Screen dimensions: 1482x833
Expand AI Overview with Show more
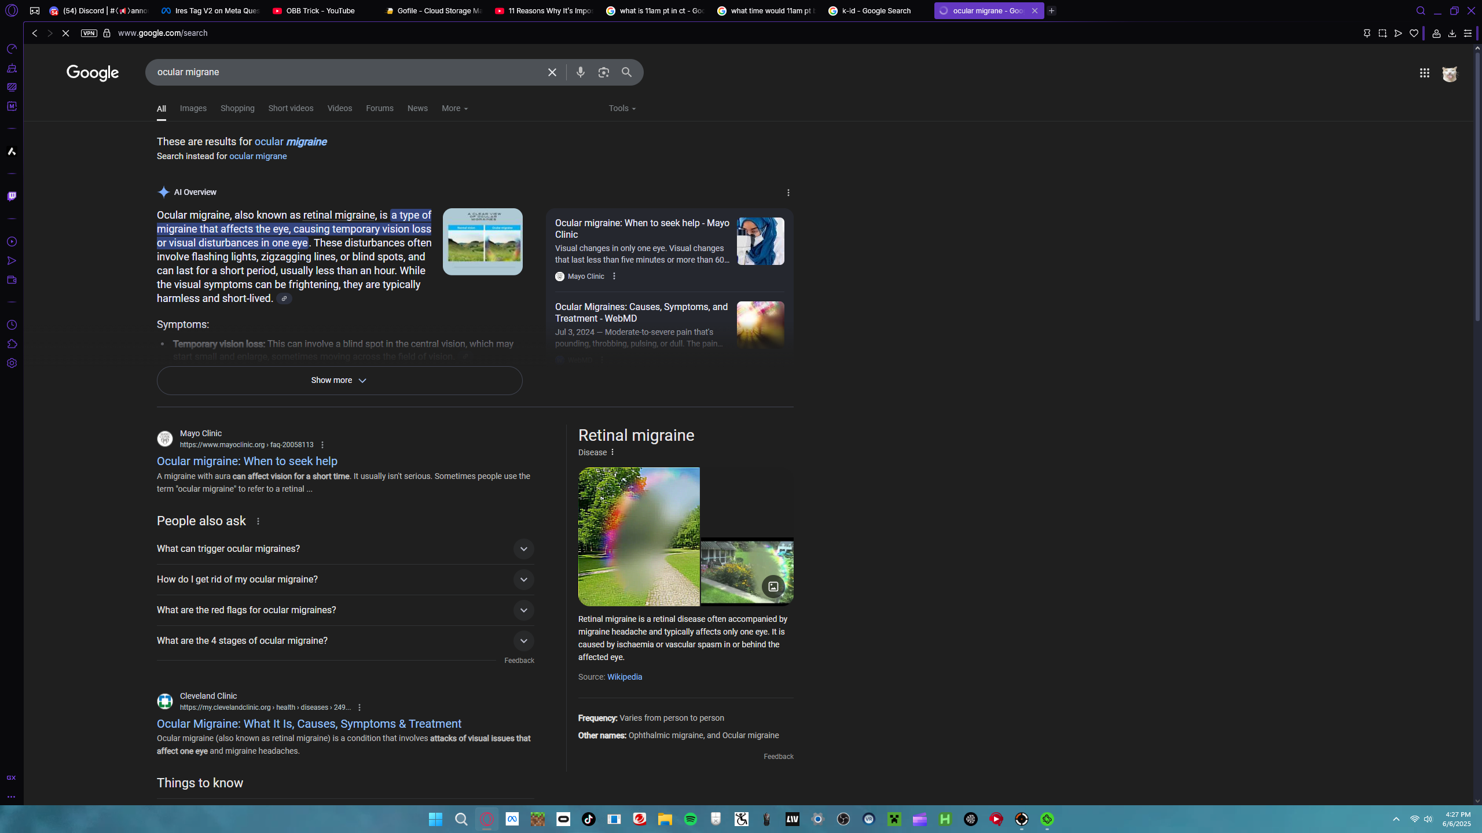(x=339, y=381)
